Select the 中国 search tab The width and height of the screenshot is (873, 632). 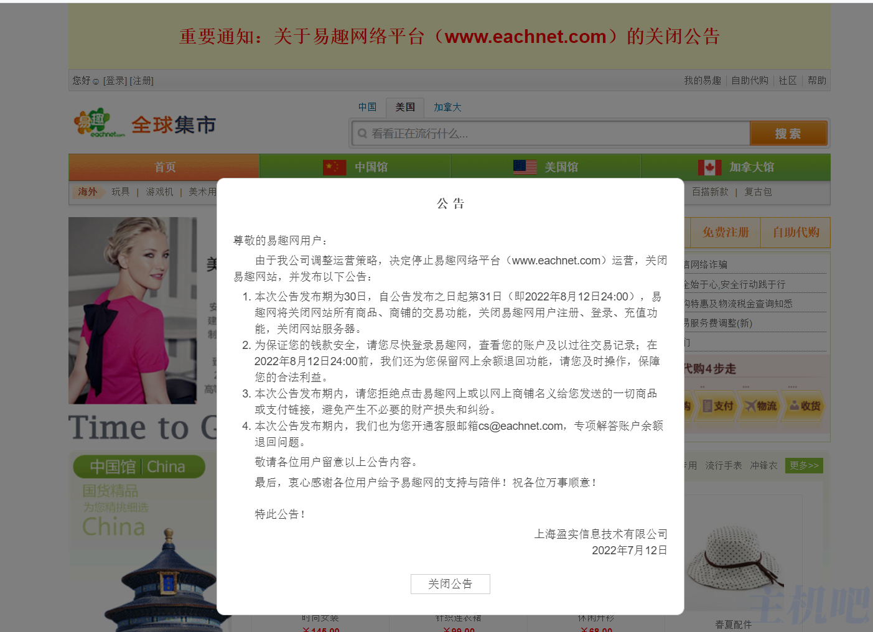(x=367, y=107)
